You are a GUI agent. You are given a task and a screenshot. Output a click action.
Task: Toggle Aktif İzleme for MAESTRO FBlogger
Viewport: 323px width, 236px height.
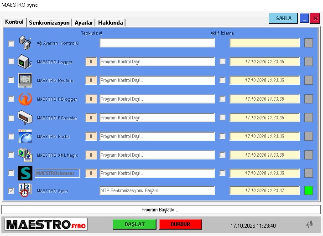click(223, 99)
